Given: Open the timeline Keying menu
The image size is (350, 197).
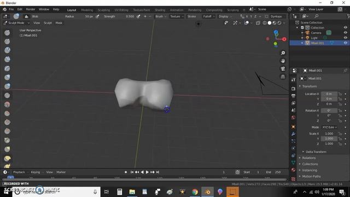Looking at the screenshot, I should click(35, 172).
